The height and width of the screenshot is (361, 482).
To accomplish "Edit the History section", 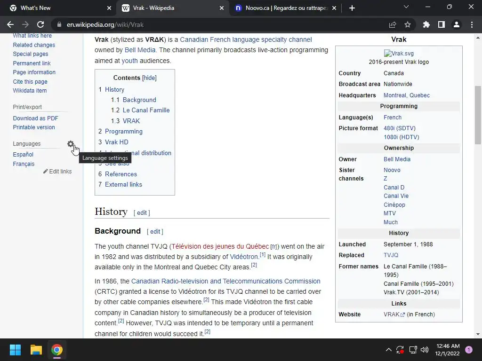I will [142, 213].
